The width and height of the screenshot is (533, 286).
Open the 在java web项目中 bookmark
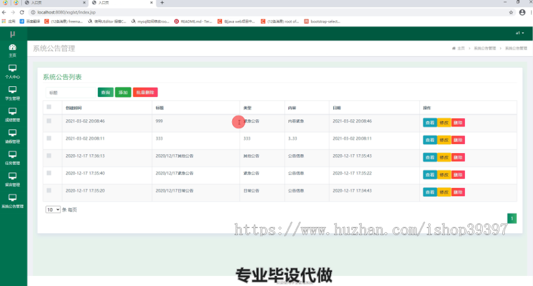coord(236,21)
